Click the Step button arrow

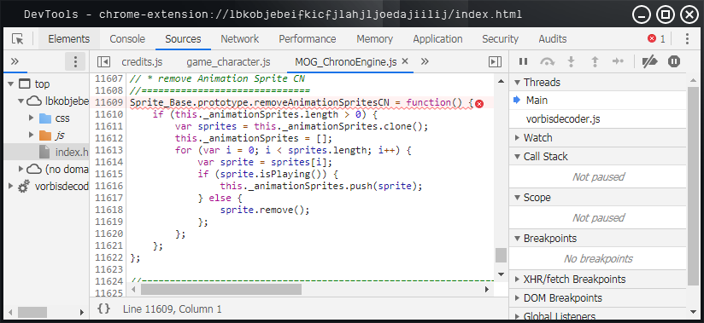pyautogui.click(x=619, y=61)
